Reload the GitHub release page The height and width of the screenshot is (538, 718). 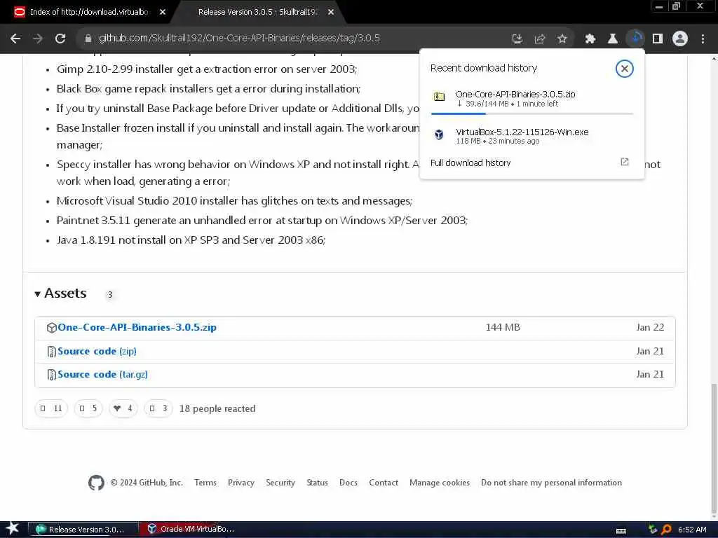(x=60, y=39)
